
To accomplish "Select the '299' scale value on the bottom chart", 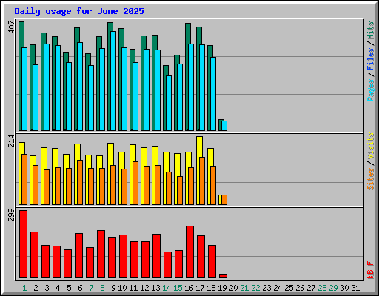I will [11, 215].
